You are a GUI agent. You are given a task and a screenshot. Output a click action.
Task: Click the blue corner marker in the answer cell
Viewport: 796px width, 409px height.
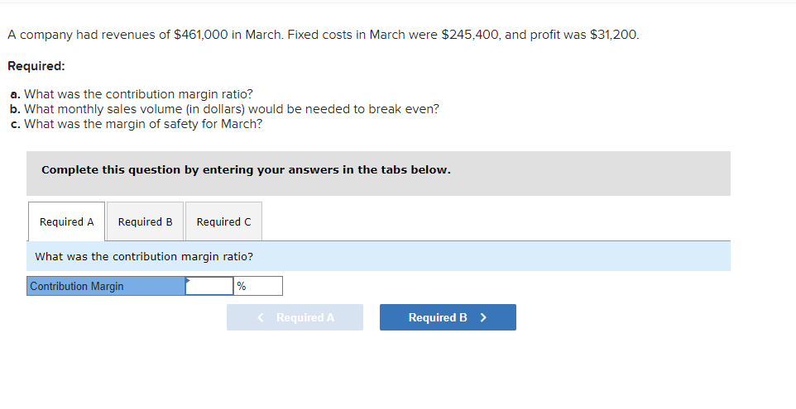(189, 280)
